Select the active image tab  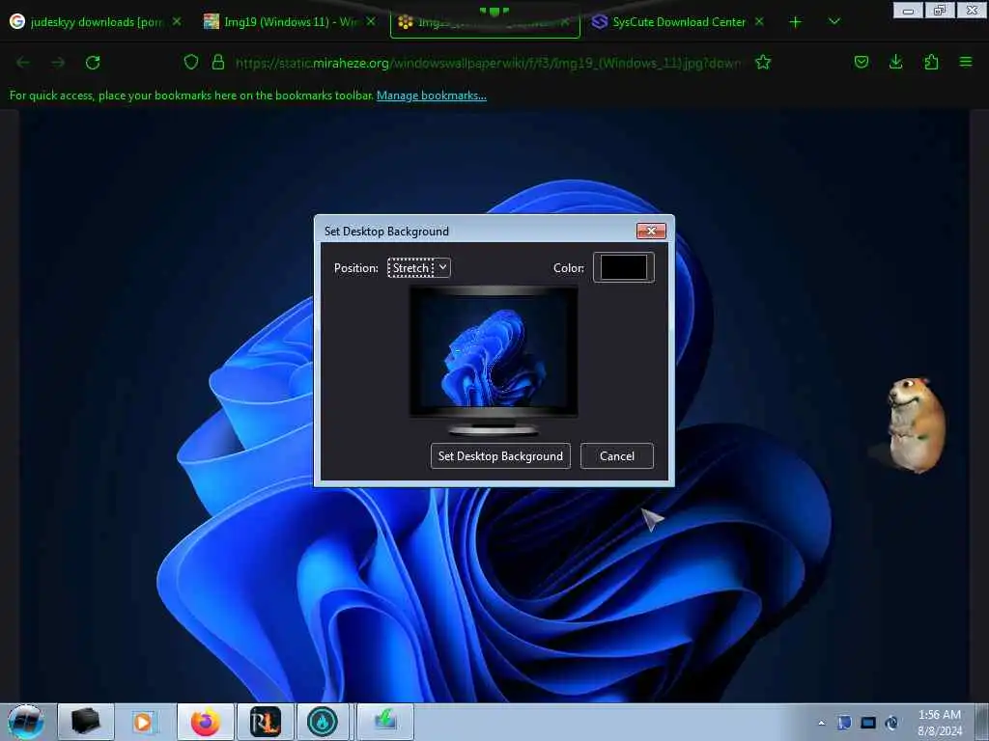(x=485, y=22)
